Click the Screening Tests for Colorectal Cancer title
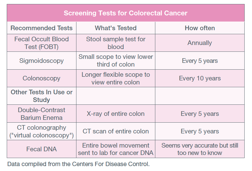Viewport: 252px width, 171px height. (126, 13)
